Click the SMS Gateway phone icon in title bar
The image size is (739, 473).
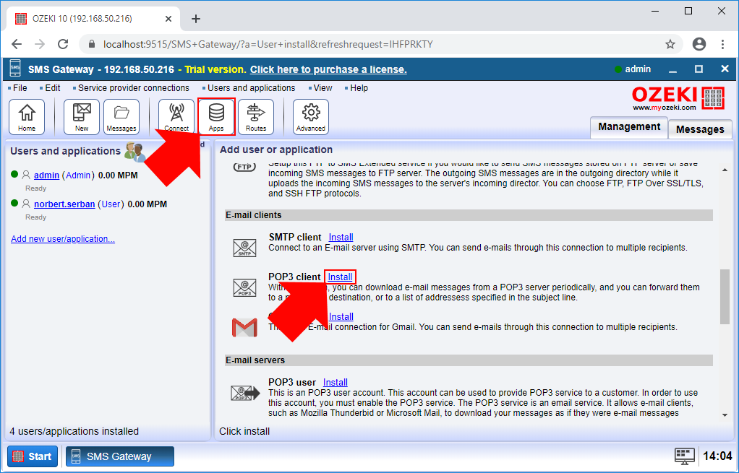pos(15,69)
